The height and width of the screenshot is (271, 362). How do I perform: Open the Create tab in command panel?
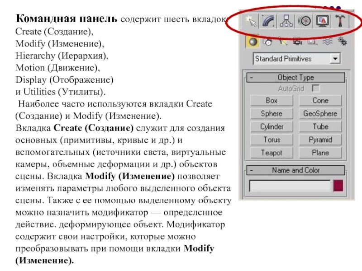coord(250,21)
